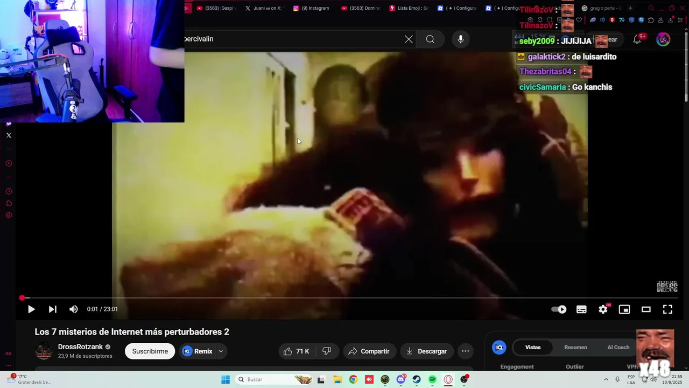The image size is (689, 388).
Task: Switch to theater mode
Action: 646,309
